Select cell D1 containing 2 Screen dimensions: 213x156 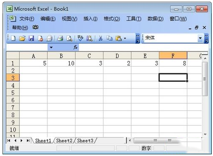pos(117,63)
